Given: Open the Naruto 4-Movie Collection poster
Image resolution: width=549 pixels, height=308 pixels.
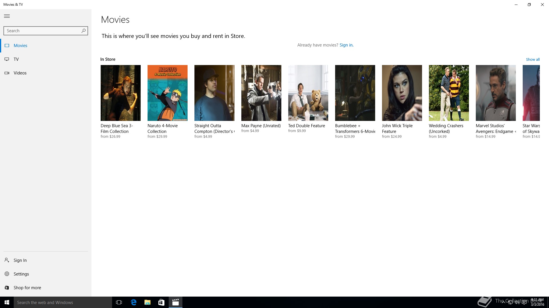Looking at the screenshot, I should pyautogui.click(x=168, y=93).
